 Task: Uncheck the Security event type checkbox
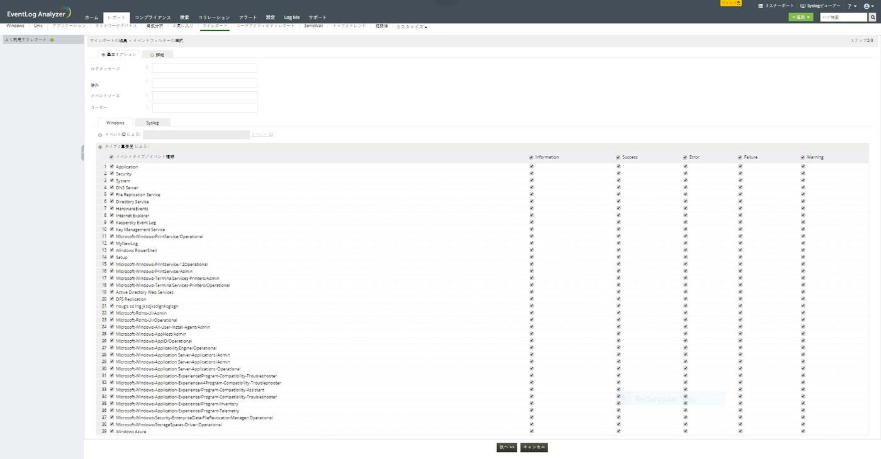112,174
